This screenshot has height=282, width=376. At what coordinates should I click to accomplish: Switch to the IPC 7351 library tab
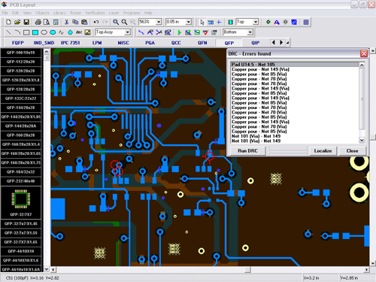pos(71,43)
